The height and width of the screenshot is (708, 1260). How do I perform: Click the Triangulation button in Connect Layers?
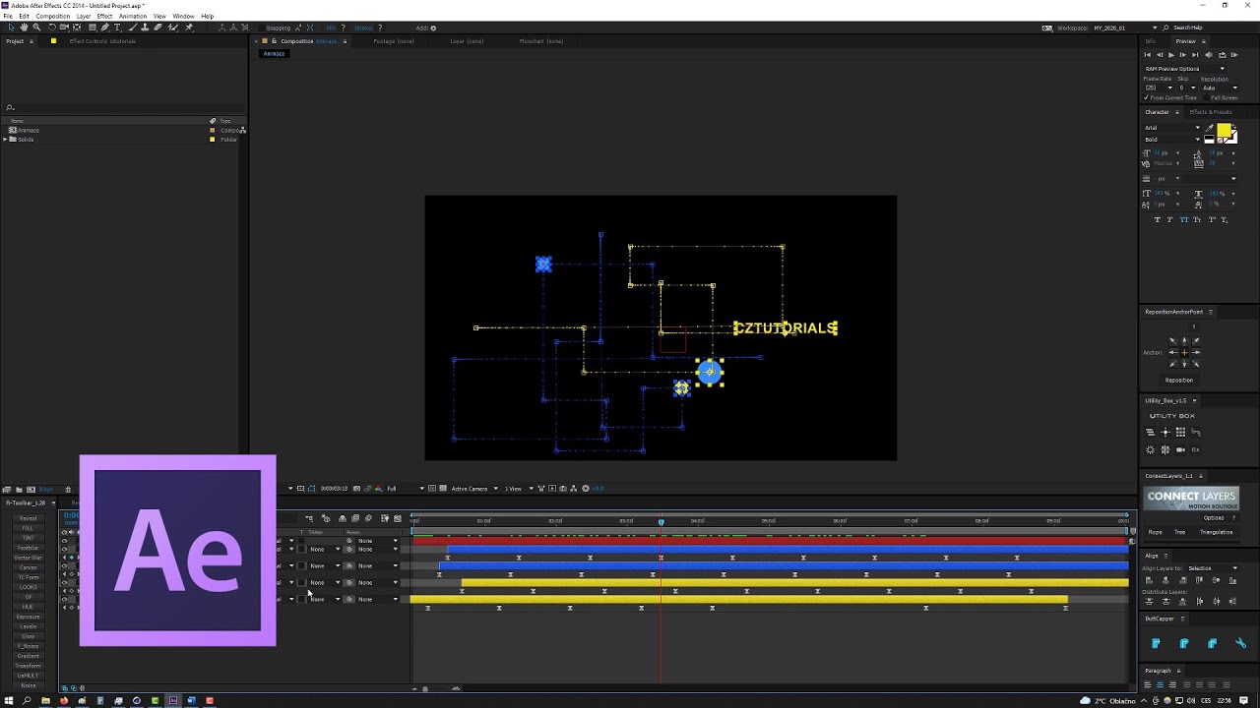pyautogui.click(x=1217, y=532)
